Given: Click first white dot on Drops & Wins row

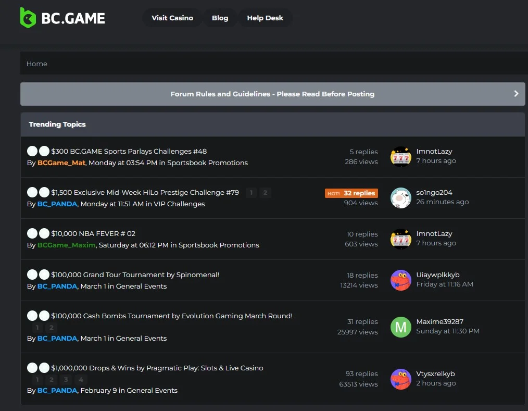Looking at the screenshot, I should point(32,368).
